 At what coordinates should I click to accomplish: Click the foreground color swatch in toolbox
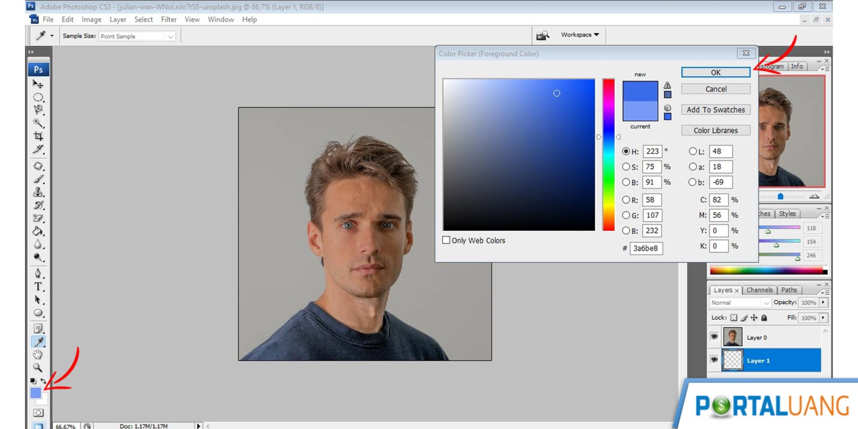[x=36, y=393]
